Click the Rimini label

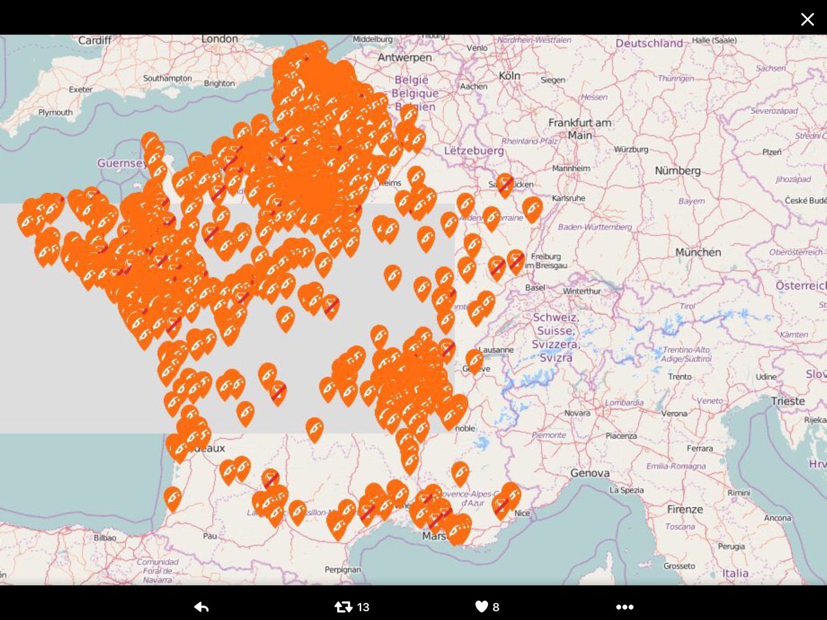(x=739, y=493)
